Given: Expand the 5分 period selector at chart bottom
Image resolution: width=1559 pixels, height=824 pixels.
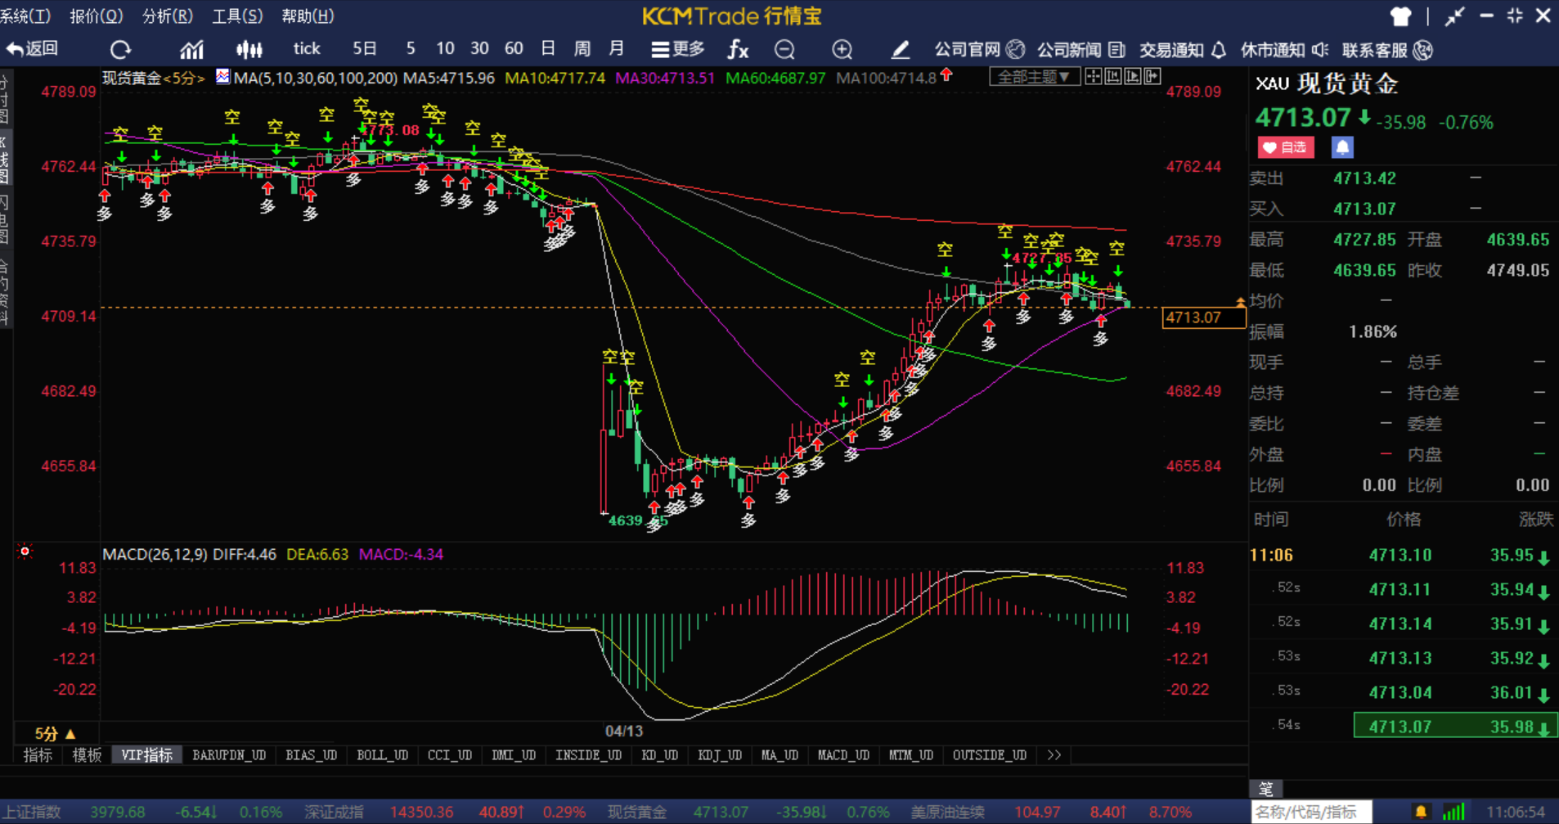Looking at the screenshot, I should [55, 734].
